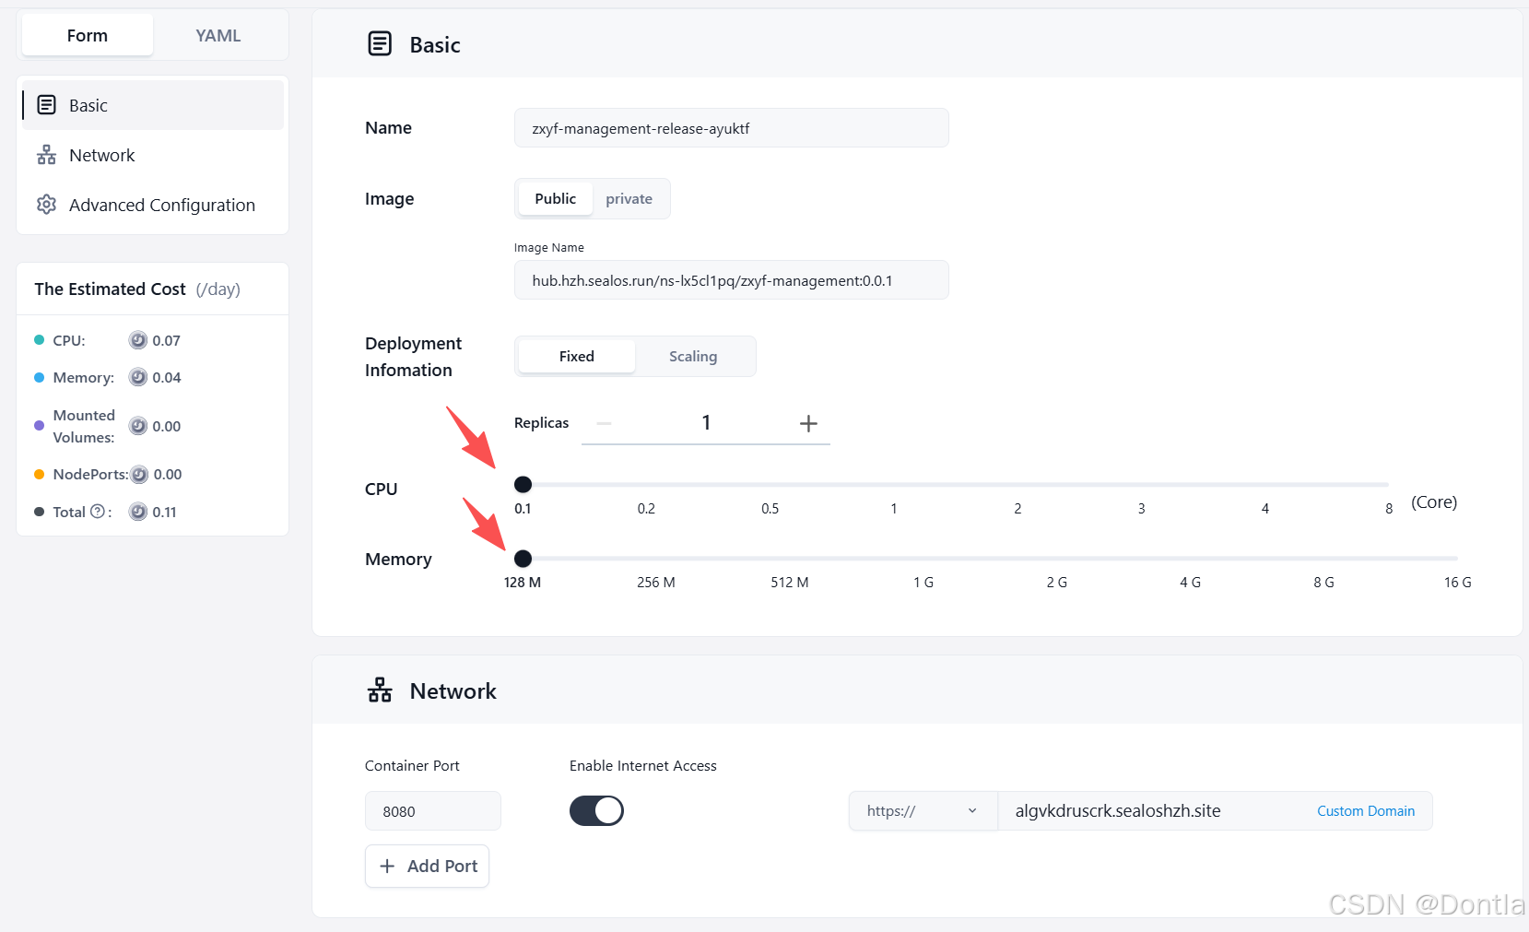Screen dimensions: 1529x932
Task: Click the NodePorts cost coin icon
Action: (x=139, y=474)
